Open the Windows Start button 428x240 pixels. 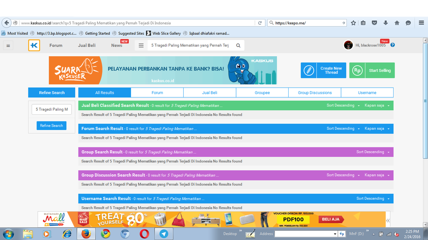(8, 234)
